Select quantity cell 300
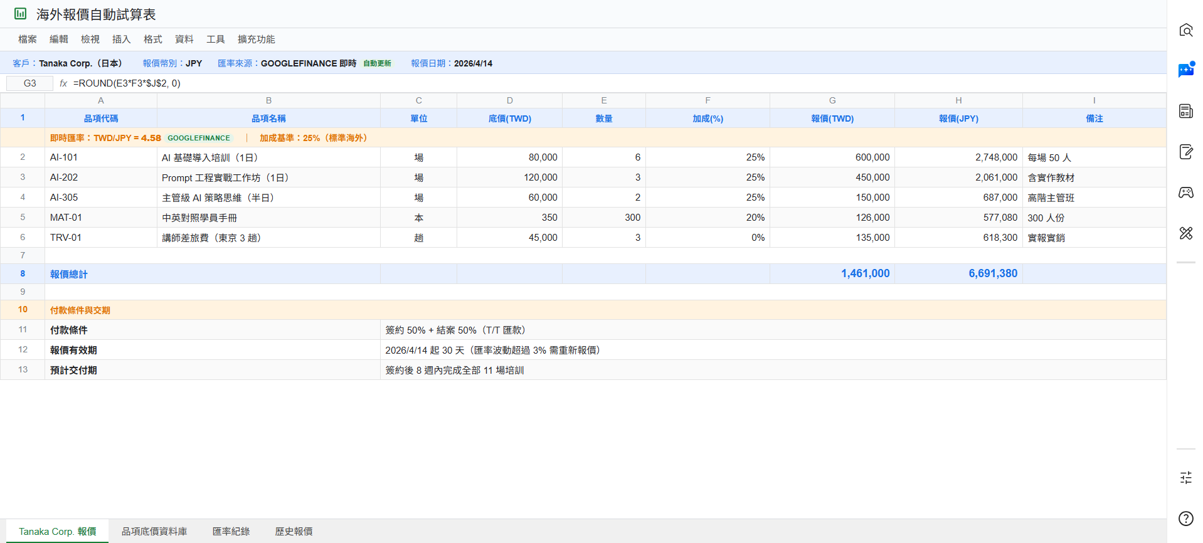Screen dimensions: 1203x543 (604, 218)
